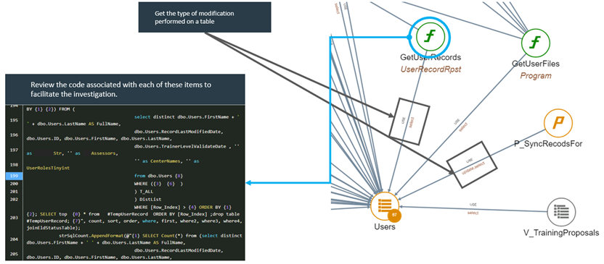604x264 pixels.
Task: Click the V_TrainingProposals label
Action: [561, 232]
